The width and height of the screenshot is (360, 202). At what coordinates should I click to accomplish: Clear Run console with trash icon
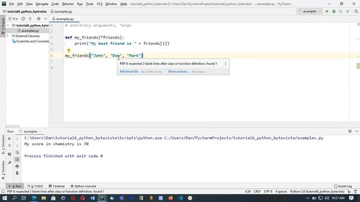pos(17,173)
